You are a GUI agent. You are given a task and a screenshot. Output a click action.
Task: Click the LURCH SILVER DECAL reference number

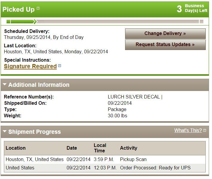pyautogui.click(x=134, y=97)
